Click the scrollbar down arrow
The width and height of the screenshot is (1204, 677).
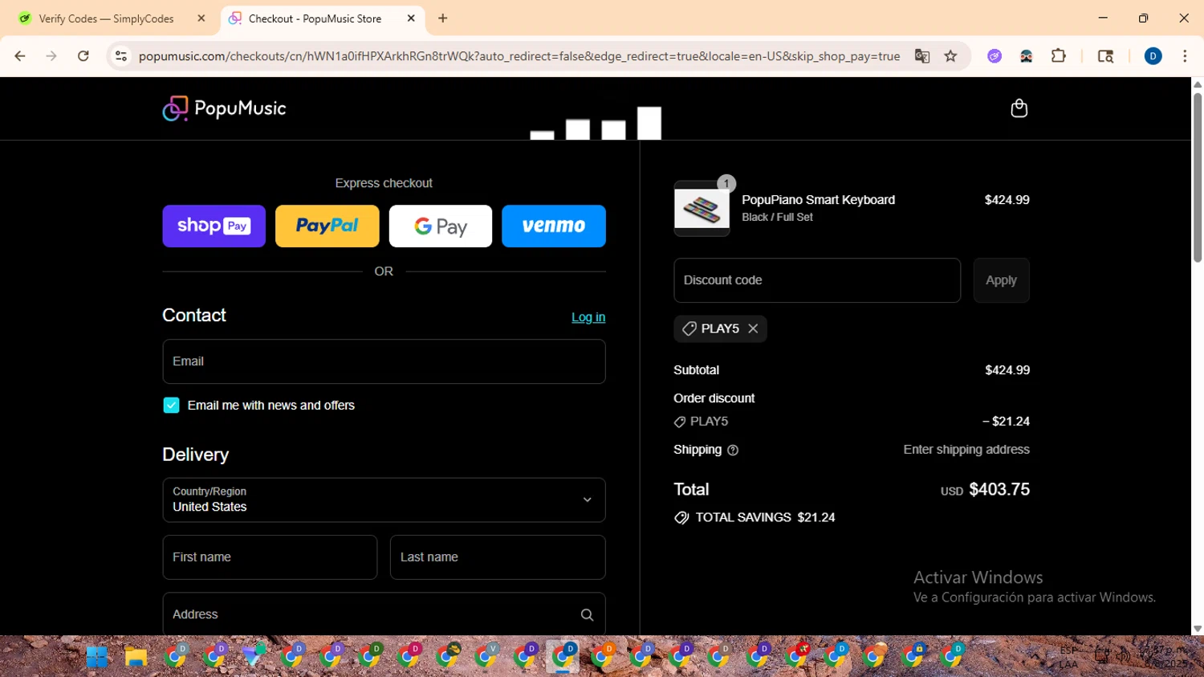pos(1198,630)
